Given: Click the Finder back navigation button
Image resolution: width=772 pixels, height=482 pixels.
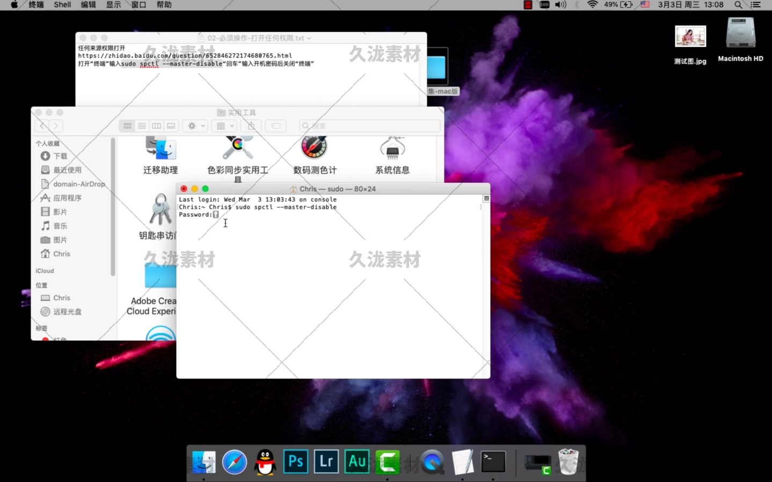Looking at the screenshot, I should (x=42, y=126).
